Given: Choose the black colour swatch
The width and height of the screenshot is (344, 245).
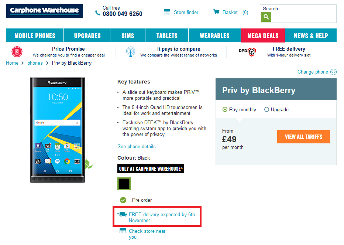Looking at the screenshot, I should [x=124, y=184].
